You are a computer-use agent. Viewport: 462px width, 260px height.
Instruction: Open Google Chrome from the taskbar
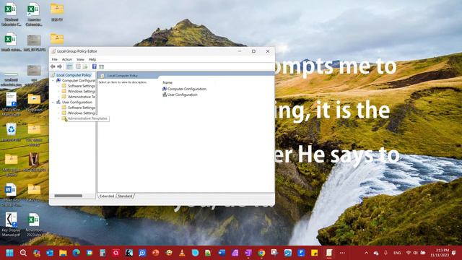pyautogui.click(x=261, y=253)
